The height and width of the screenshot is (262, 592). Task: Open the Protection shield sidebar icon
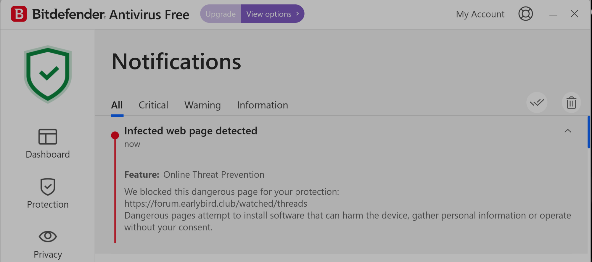48,187
